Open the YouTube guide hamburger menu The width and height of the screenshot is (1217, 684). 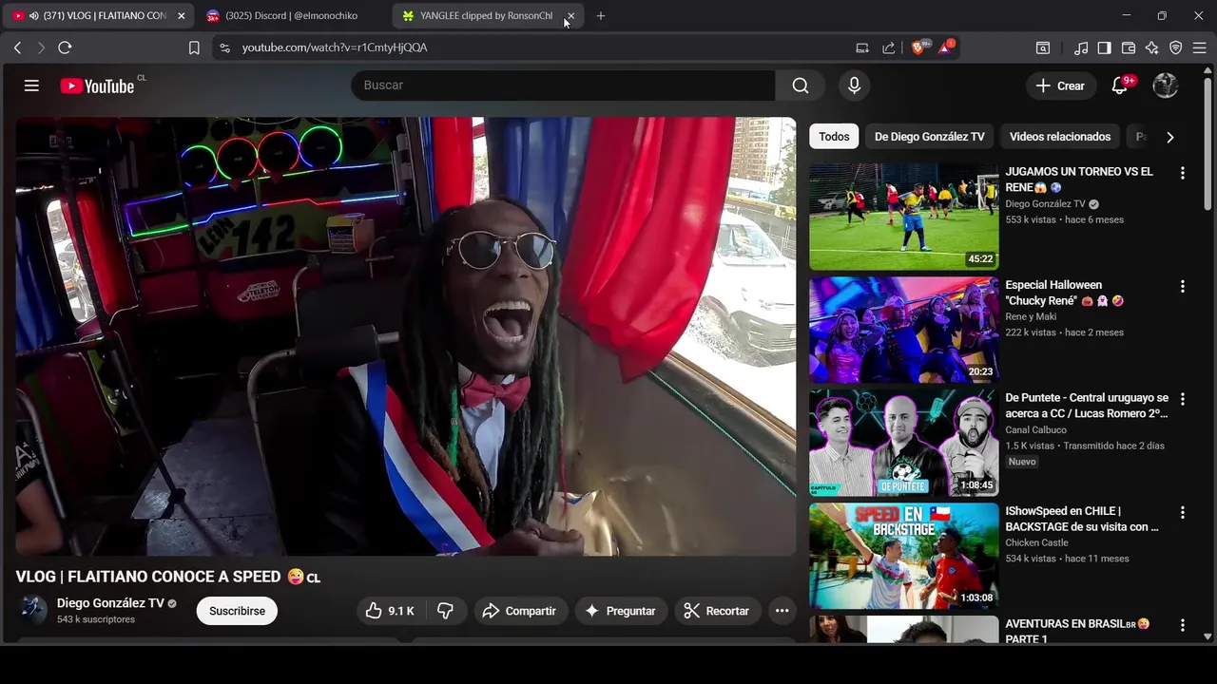point(31,85)
